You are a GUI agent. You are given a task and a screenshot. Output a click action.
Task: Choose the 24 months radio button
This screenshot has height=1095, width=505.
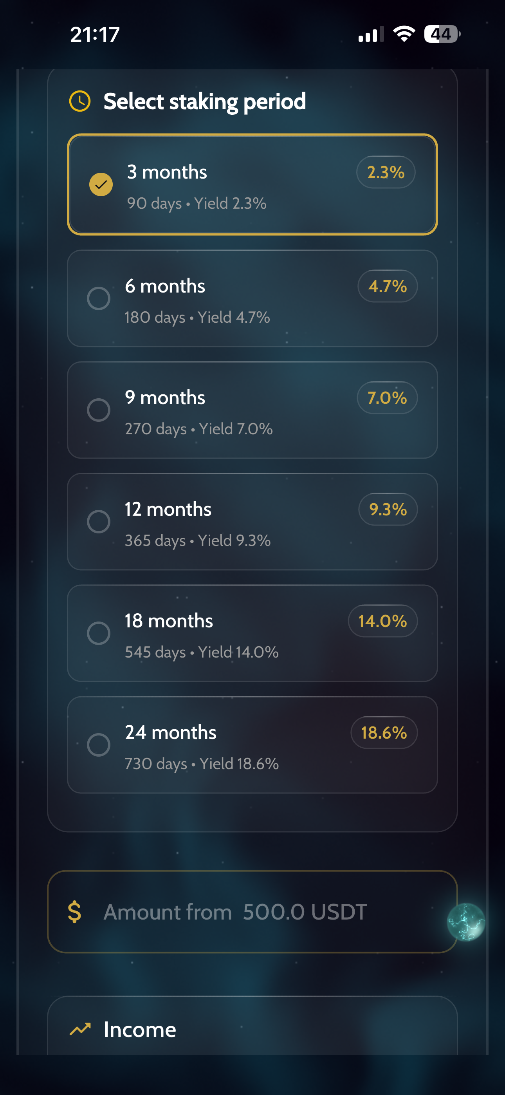click(99, 745)
